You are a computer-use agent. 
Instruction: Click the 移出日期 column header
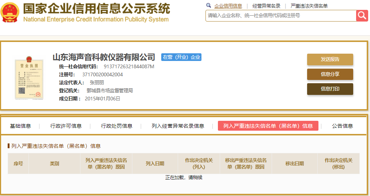click(x=294, y=164)
